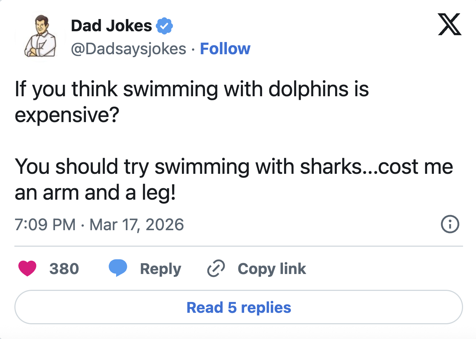Follow the Dad Jokes account
The height and width of the screenshot is (339, 476).
click(x=225, y=48)
